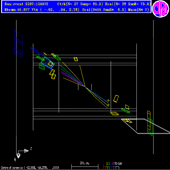Click the Muon N= 0 readout
Viewport: 170px width, 170px height.
[x=138, y=10]
